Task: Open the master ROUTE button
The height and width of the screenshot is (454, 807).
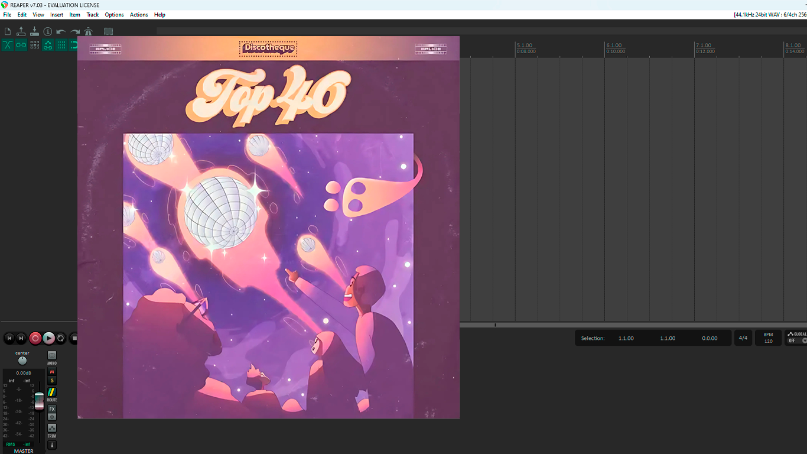Action: click(x=52, y=392)
